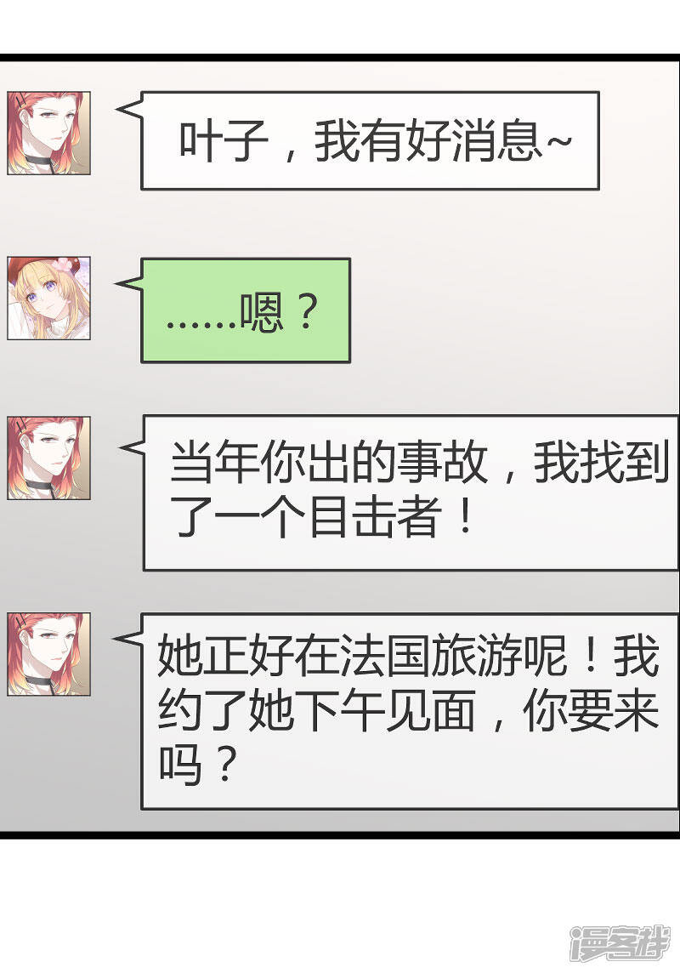This screenshot has height=973, width=680.
Task: Click the tail pointer of 她正好在法国 bubble
Action: click(x=127, y=637)
